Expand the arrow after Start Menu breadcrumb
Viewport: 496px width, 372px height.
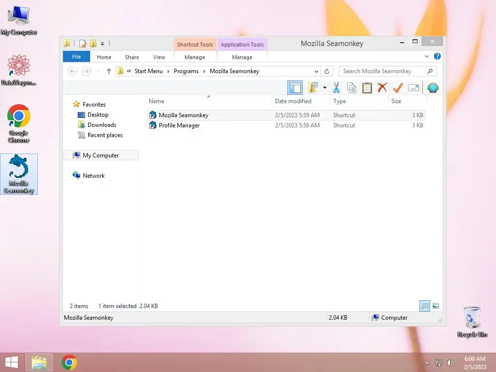click(x=168, y=71)
